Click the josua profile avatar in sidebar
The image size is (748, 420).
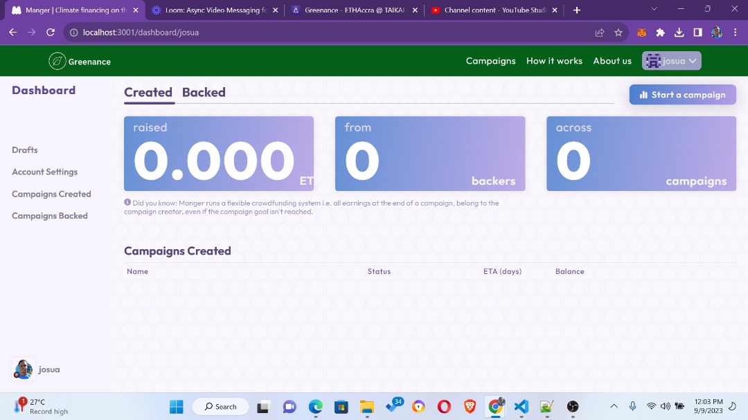24,369
